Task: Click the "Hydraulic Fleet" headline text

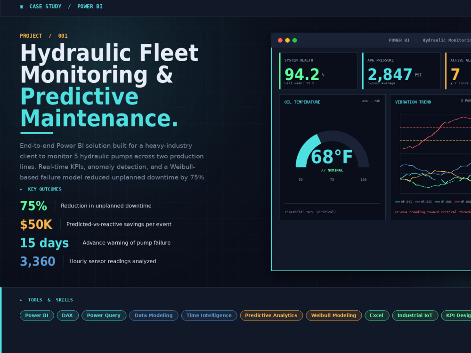Action: (x=109, y=53)
